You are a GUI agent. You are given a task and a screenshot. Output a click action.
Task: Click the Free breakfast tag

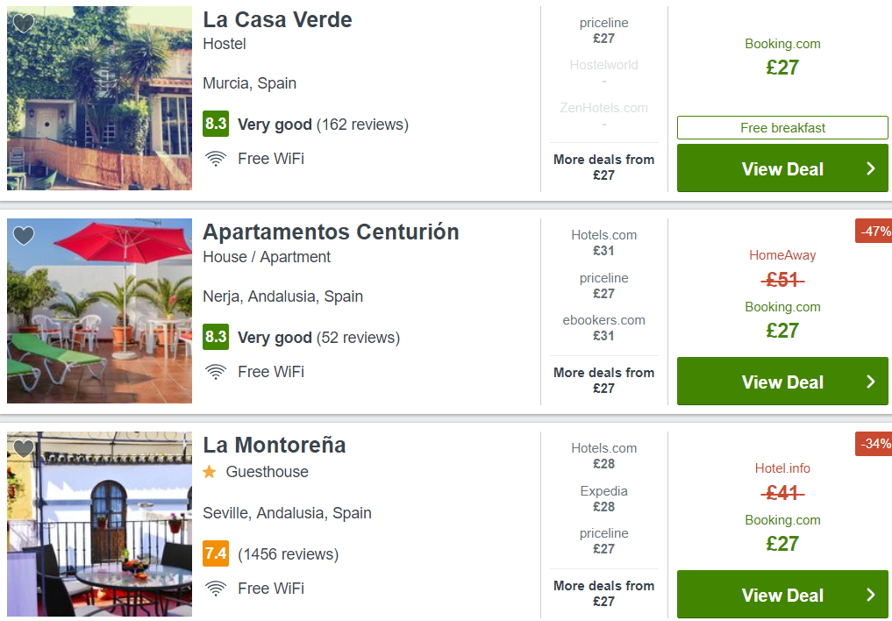pos(782,128)
